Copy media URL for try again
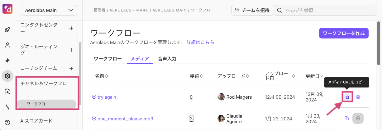This screenshot has width=382, height=130. tap(347, 97)
